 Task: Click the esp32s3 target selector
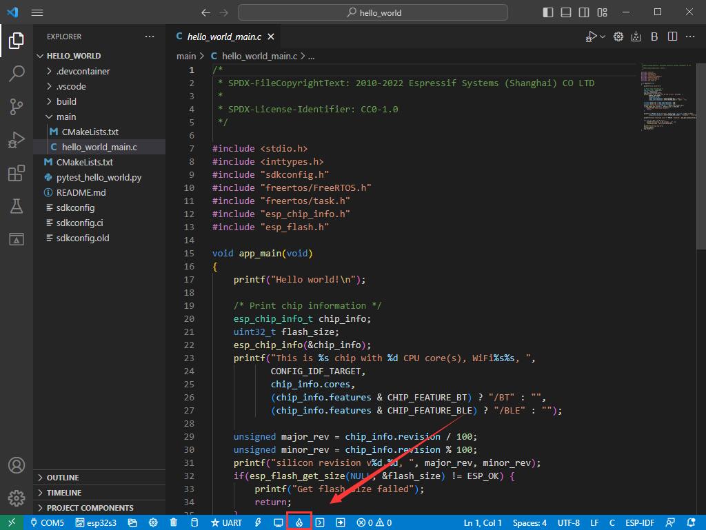(x=97, y=522)
